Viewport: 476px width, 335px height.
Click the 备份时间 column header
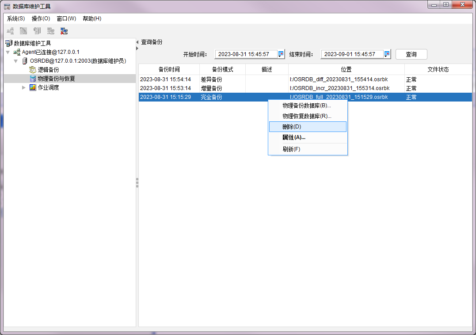coord(169,70)
